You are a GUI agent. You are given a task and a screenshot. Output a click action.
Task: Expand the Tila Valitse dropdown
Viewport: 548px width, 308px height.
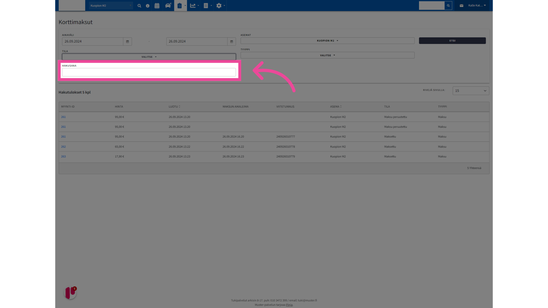[x=149, y=57]
